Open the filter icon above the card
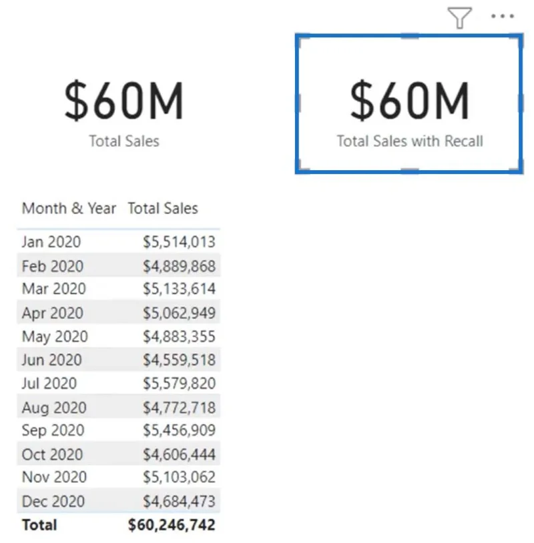 coord(459,17)
